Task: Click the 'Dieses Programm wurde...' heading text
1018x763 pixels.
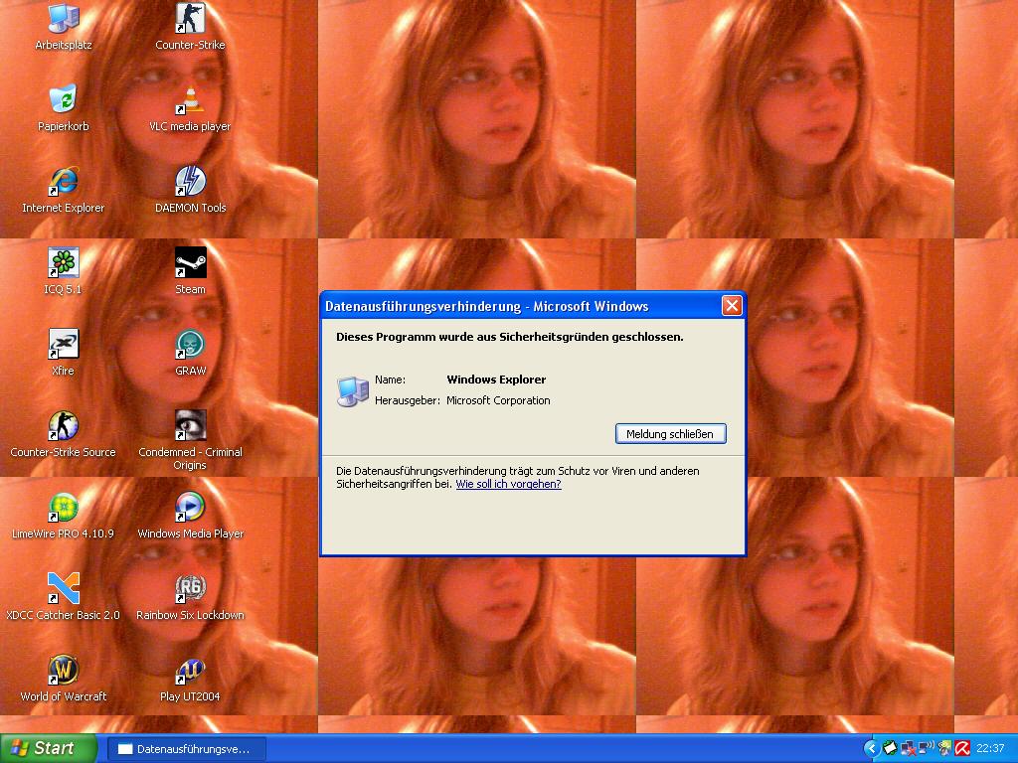Action: click(x=510, y=337)
